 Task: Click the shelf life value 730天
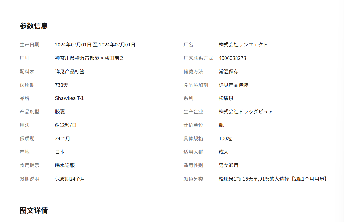click(x=62, y=85)
